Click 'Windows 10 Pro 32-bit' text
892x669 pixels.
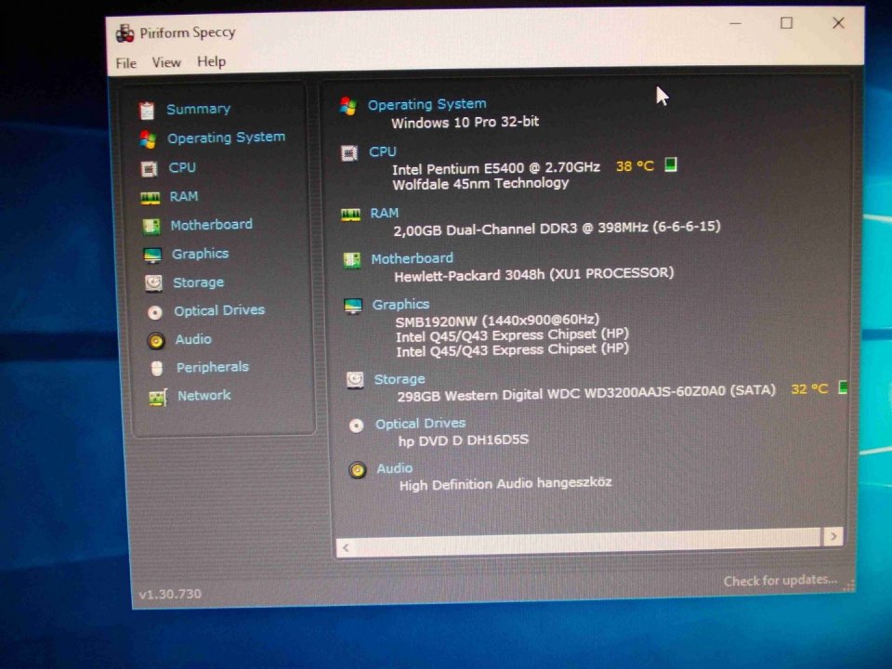(x=465, y=123)
